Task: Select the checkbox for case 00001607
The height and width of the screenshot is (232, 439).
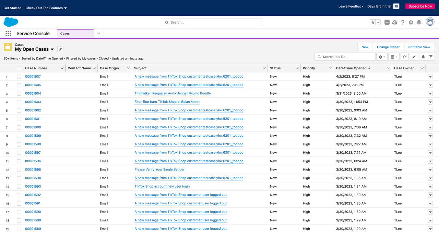Action: click(x=19, y=77)
